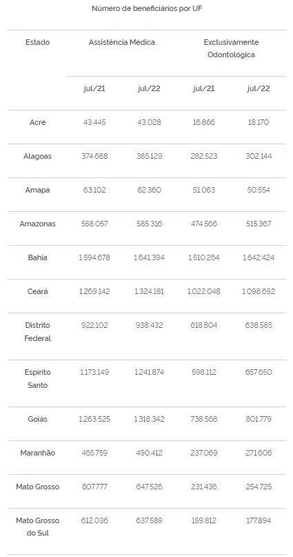The width and height of the screenshot is (293, 557).
Task: Select the Acre row label
Action: [38, 122]
